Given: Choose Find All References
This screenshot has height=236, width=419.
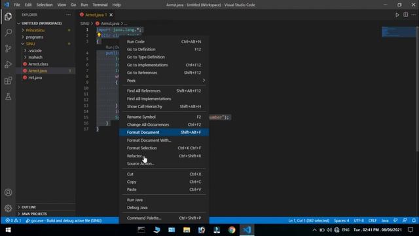Looking at the screenshot, I should (x=164, y=90).
